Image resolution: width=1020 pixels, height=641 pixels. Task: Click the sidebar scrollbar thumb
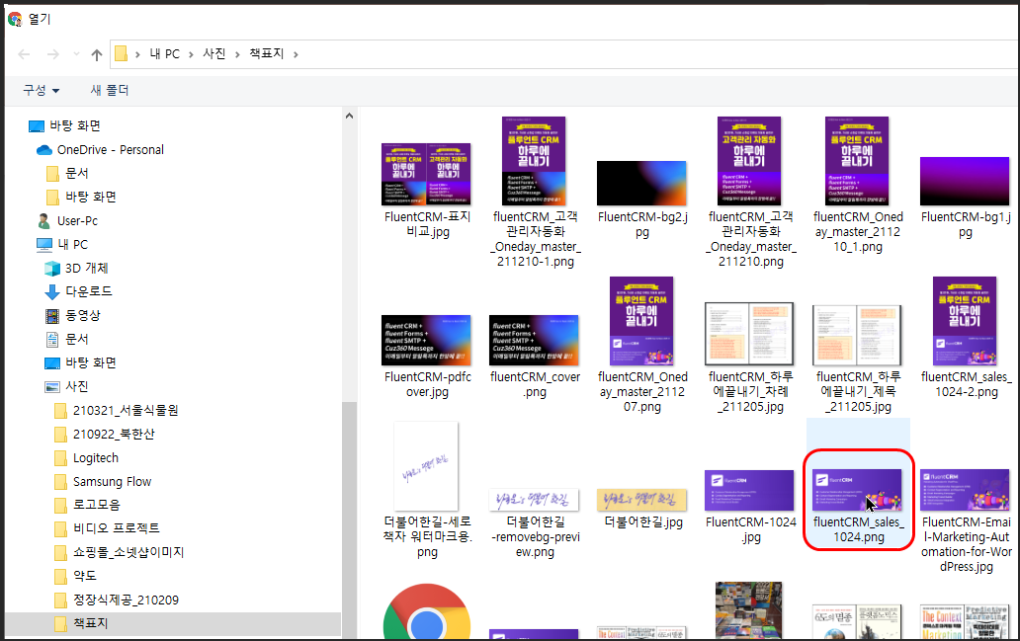coord(349,521)
